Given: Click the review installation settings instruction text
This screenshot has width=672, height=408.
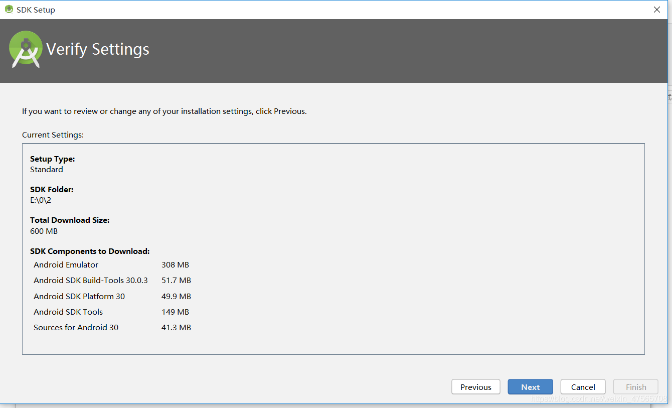Looking at the screenshot, I should click(x=164, y=111).
